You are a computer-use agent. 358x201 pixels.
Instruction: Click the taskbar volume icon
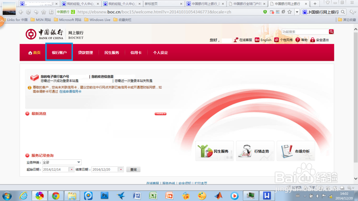(x=318, y=196)
